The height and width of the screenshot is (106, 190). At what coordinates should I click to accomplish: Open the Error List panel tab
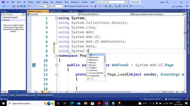[x=4, y=95]
